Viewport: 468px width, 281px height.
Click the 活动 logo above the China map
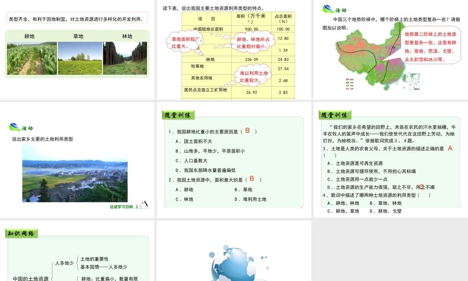[x=334, y=9]
